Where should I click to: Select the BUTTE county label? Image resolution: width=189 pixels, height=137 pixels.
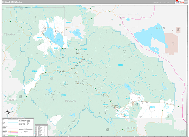point(13,100)
